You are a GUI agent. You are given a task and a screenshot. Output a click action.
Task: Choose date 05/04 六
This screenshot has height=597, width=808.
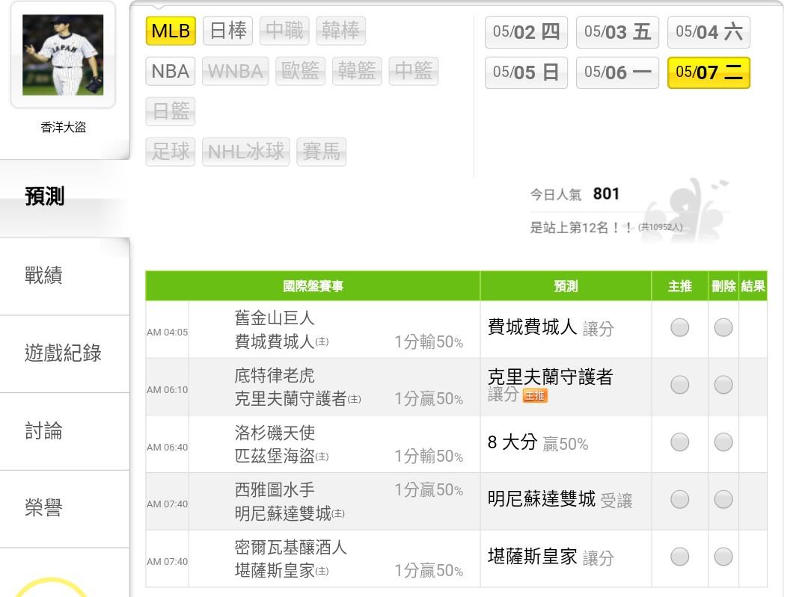(708, 32)
